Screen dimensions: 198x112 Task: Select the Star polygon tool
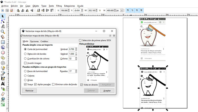point(3,58)
